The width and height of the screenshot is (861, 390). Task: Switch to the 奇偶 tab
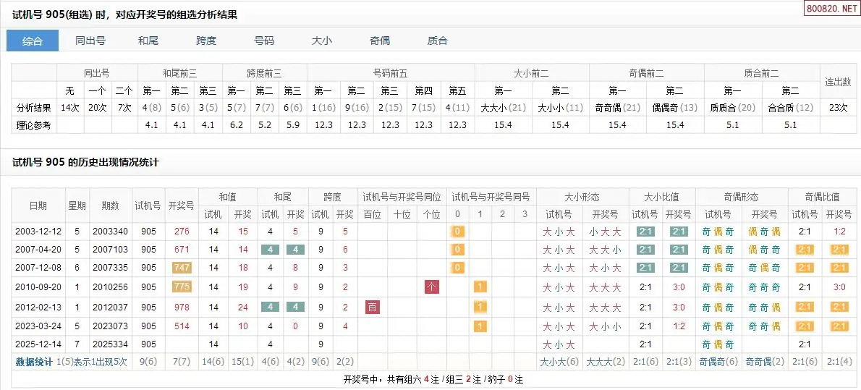380,41
